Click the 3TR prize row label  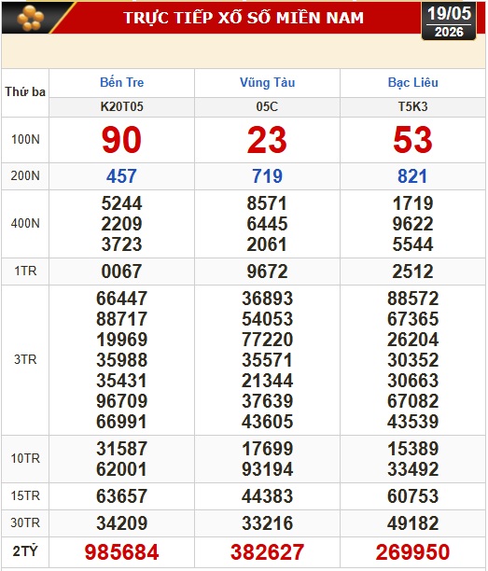(x=25, y=360)
